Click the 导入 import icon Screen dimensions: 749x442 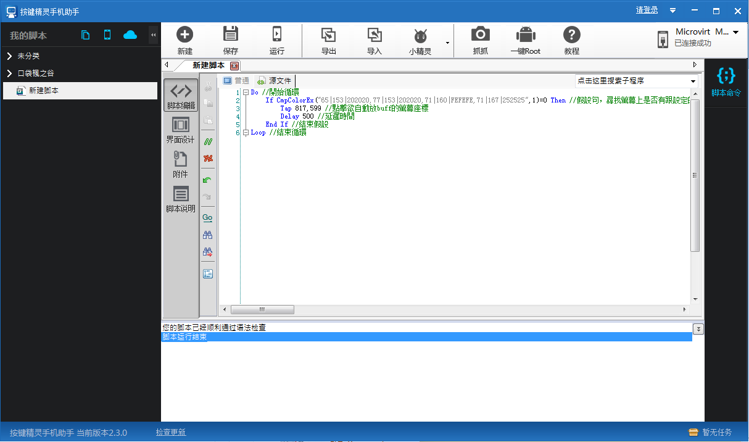(374, 35)
